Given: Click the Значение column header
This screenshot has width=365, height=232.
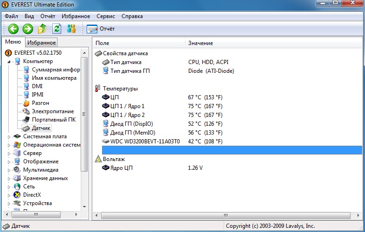Looking at the screenshot, I should click(274, 43).
